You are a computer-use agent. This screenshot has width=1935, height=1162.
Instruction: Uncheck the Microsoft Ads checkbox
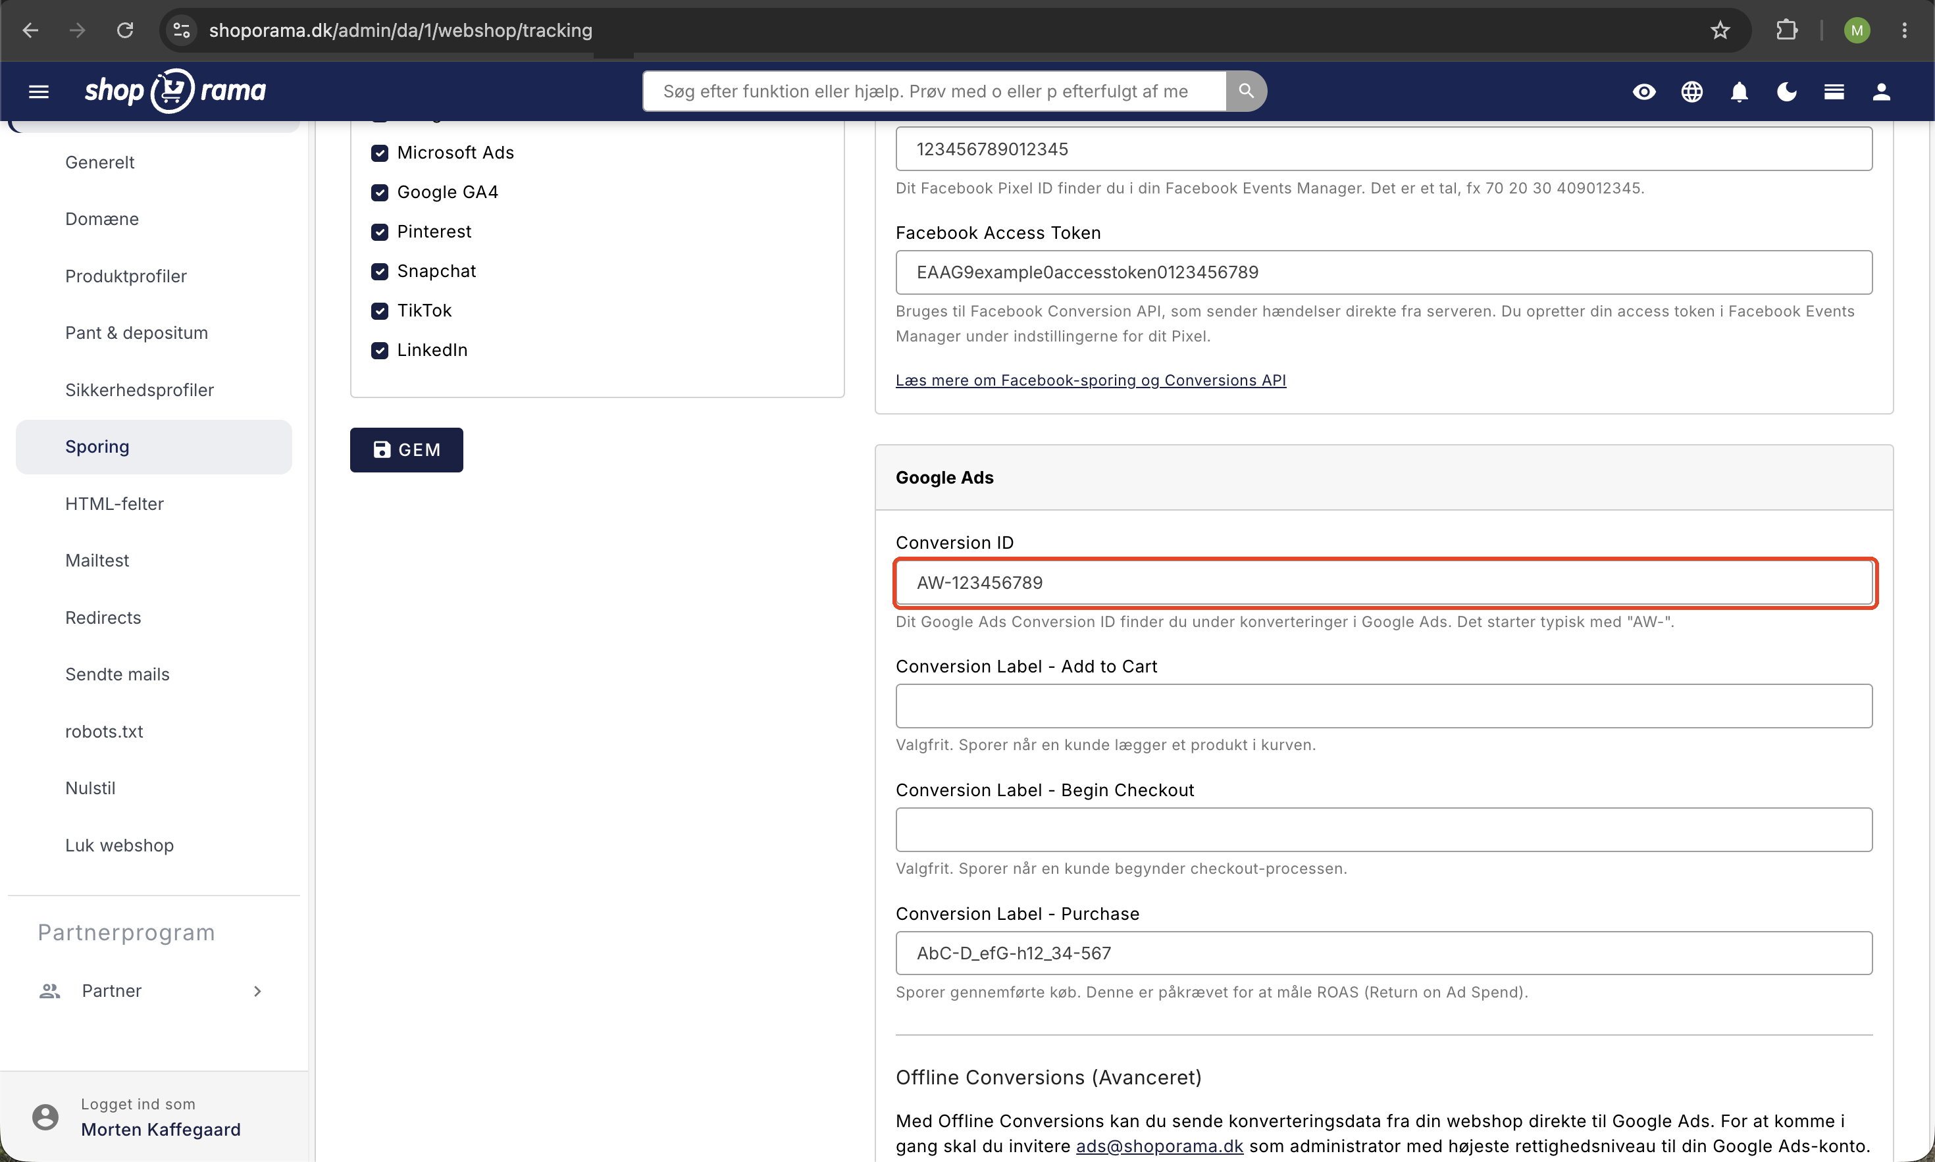pyautogui.click(x=380, y=153)
